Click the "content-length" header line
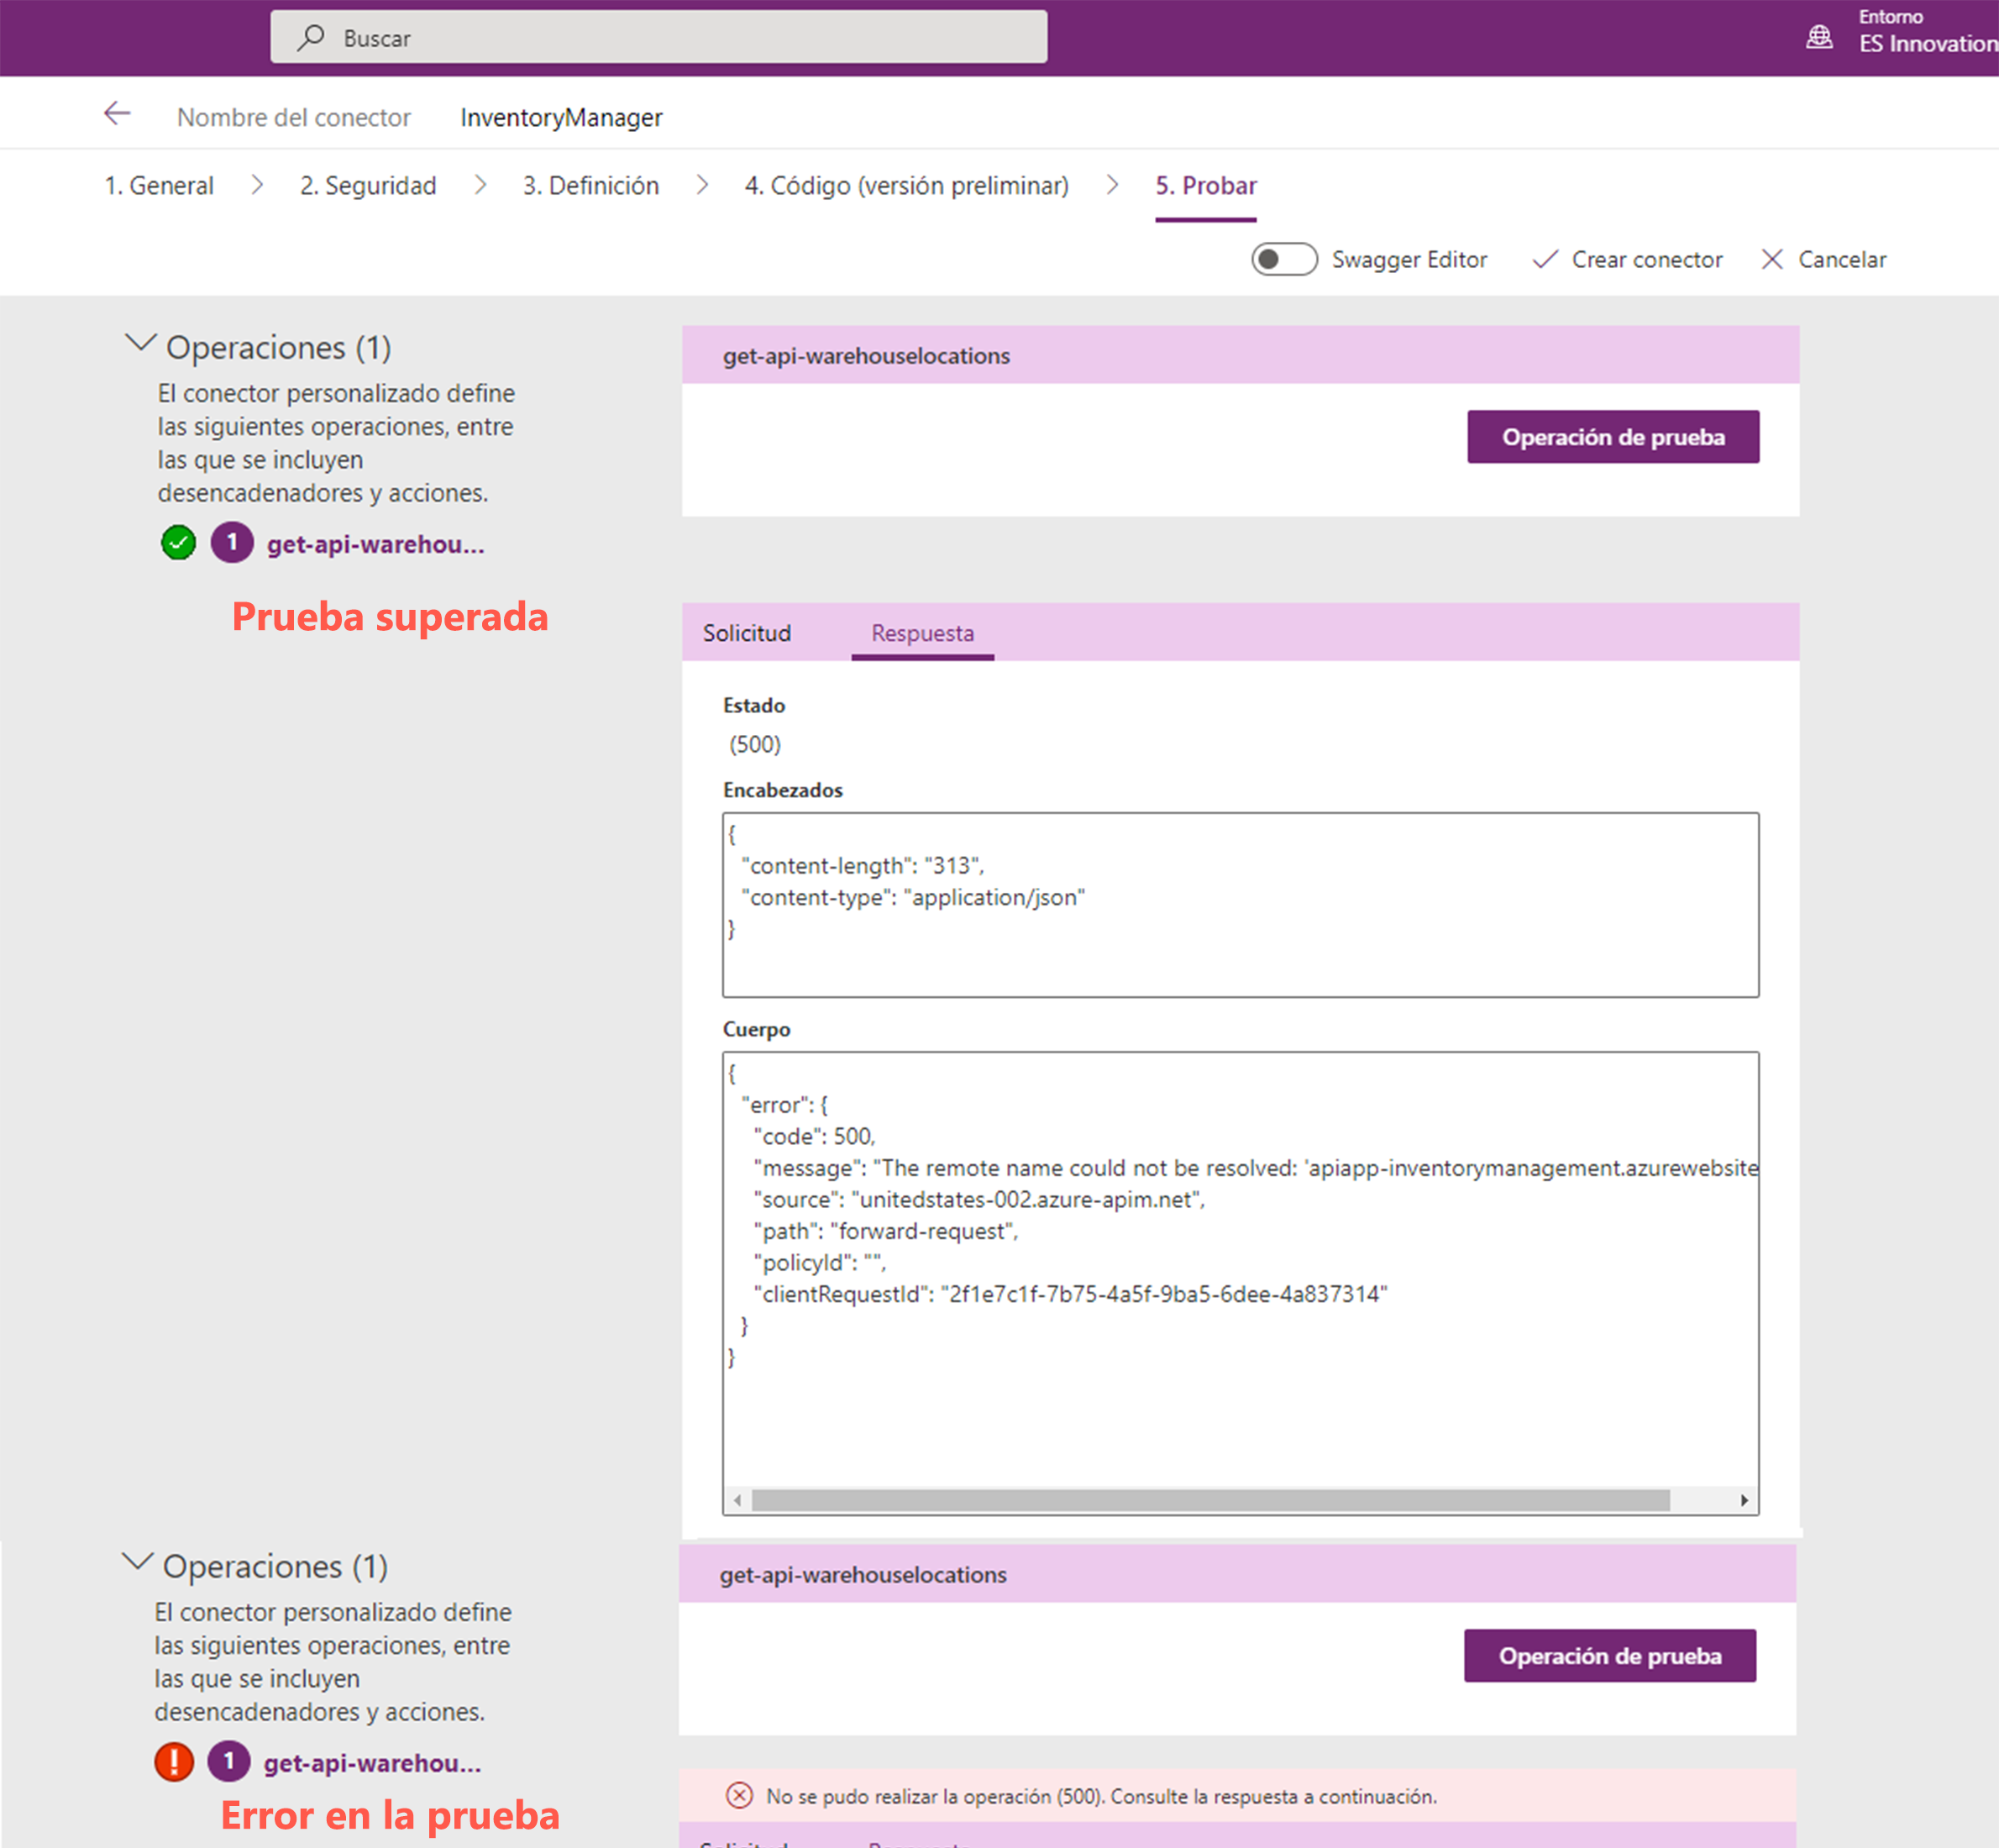This screenshot has height=1848, width=1999. 862,865
